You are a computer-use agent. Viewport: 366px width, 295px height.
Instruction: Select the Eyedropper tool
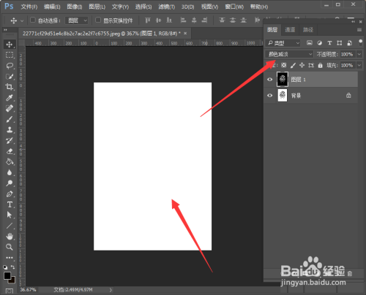pyautogui.click(x=10, y=98)
